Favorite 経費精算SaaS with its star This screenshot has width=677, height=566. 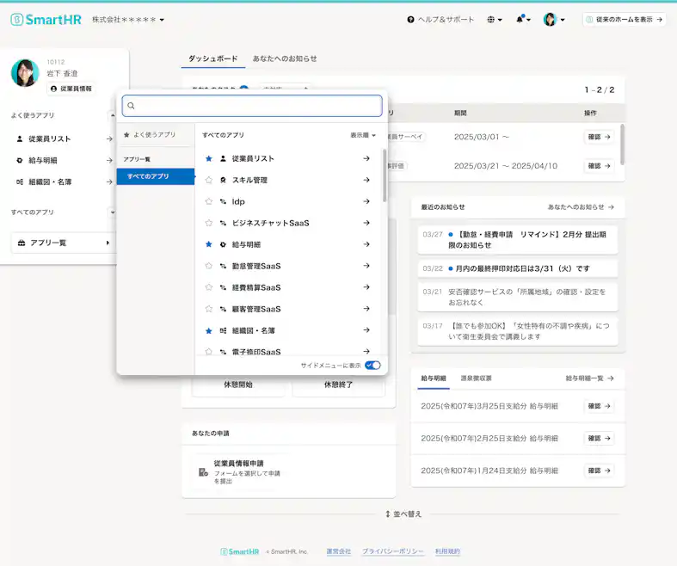click(209, 287)
